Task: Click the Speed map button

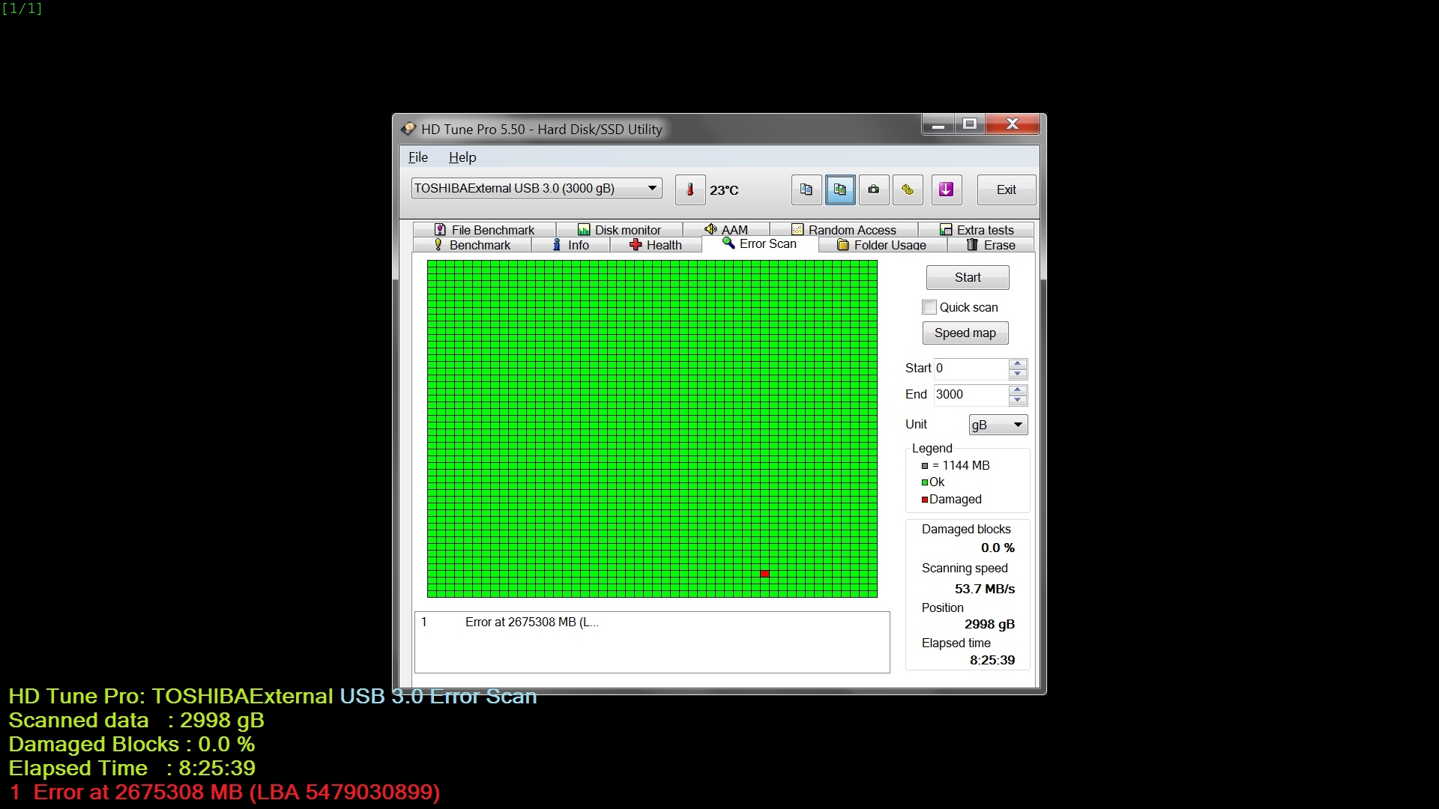Action: (965, 333)
